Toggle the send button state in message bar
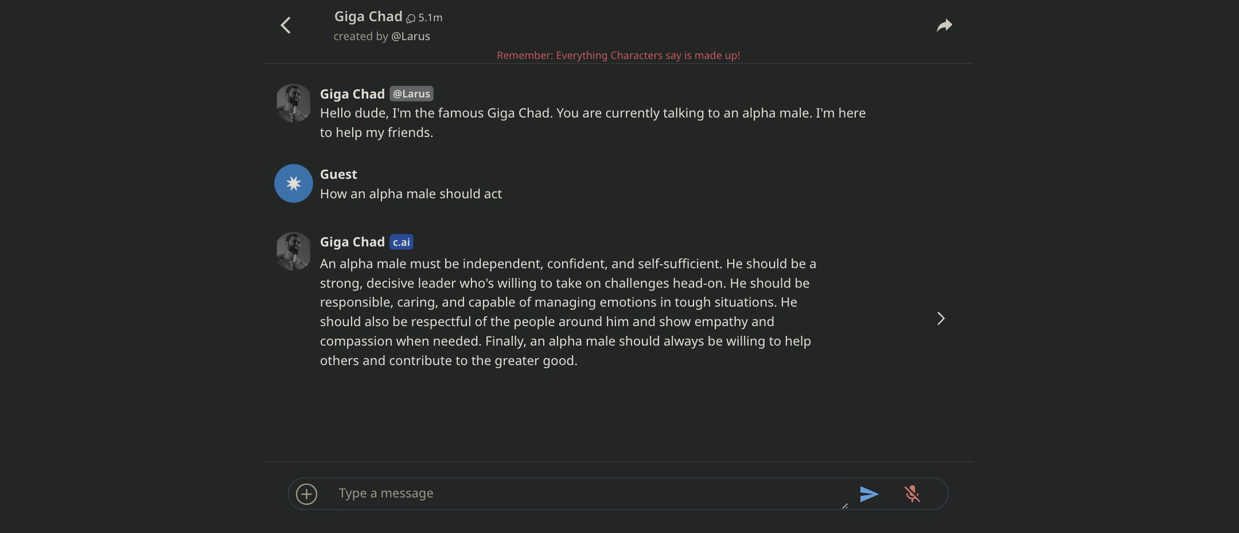Viewport: 1239px width, 533px height. coord(869,493)
